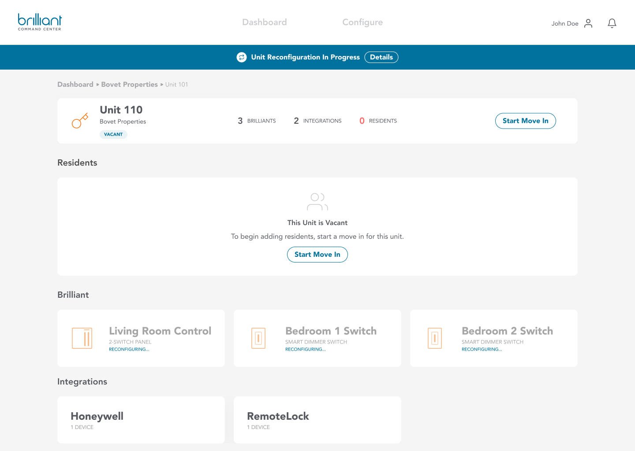Click the Brilliant Command Center logo
Image resolution: width=635 pixels, height=451 pixels.
40,22
